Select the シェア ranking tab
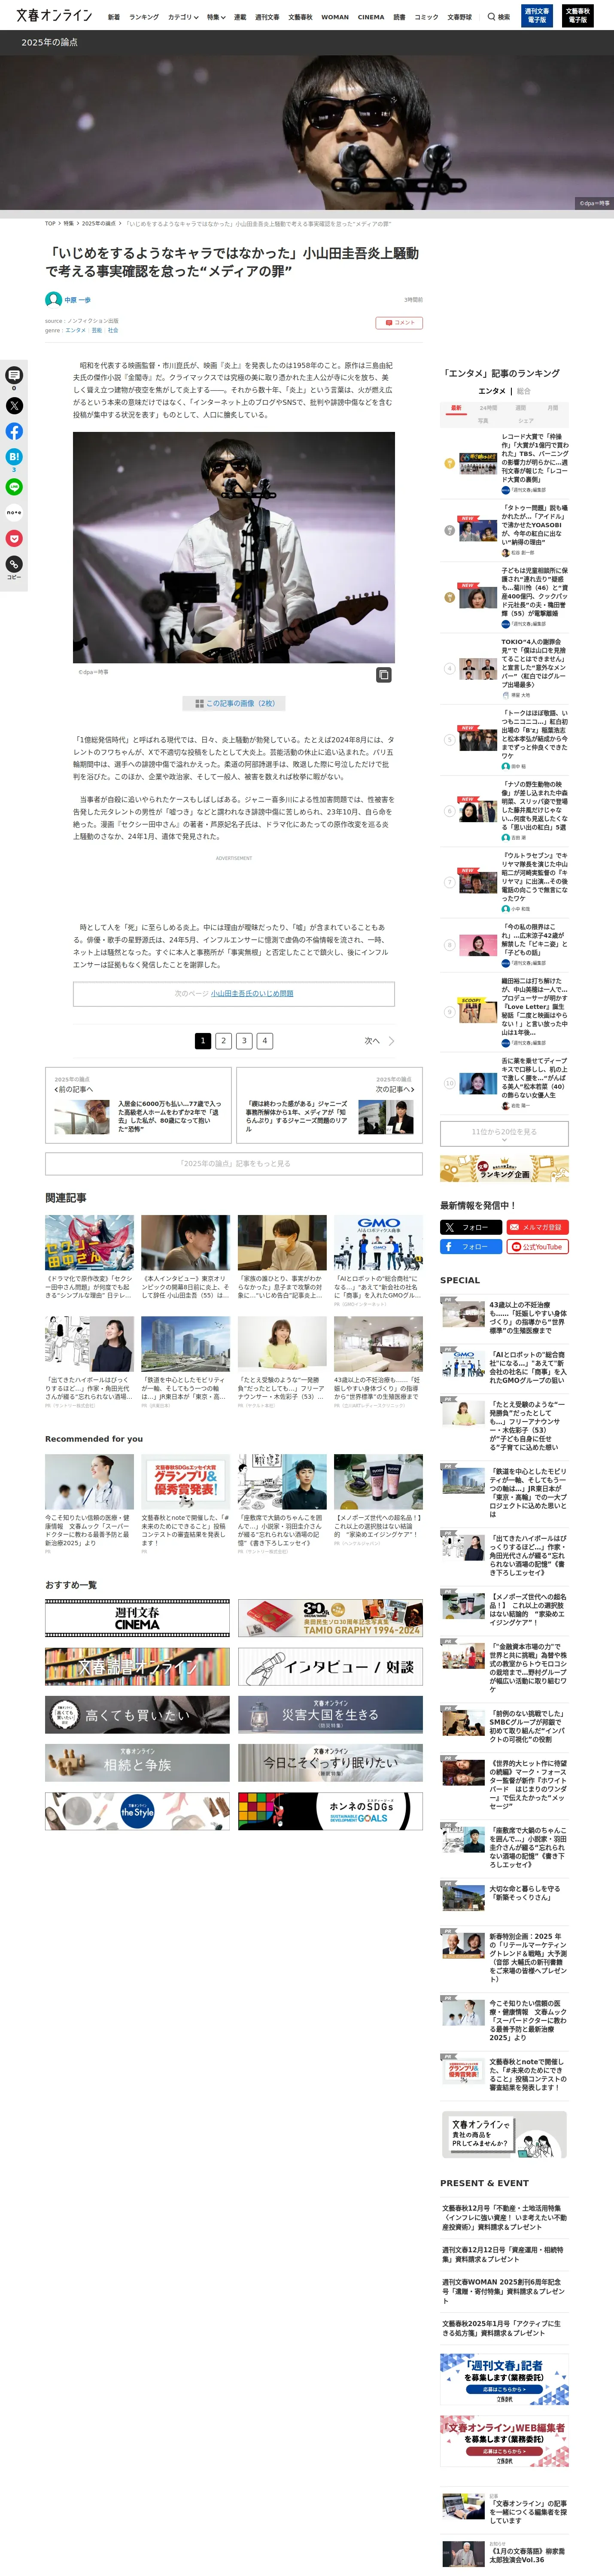Viewport: 614px width, 2576px height. tap(525, 421)
